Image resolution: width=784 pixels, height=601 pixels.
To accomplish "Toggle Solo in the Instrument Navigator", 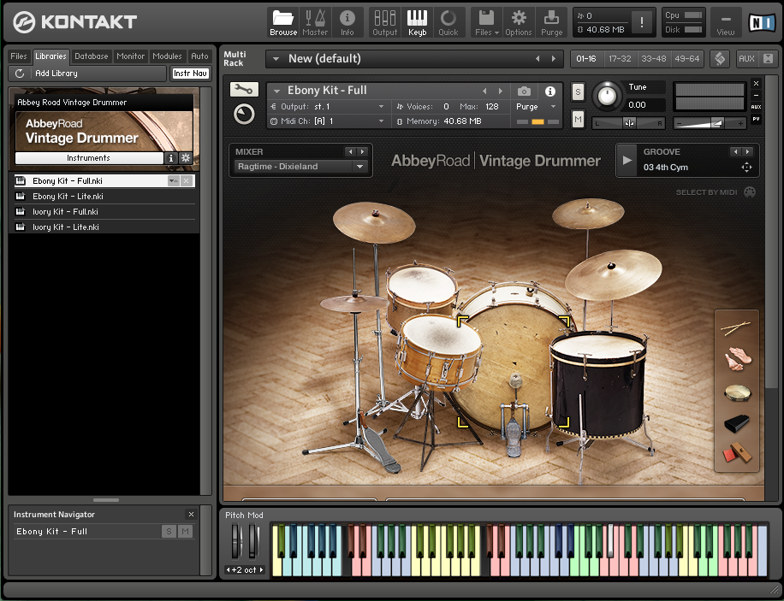I will click(x=169, y=532).
